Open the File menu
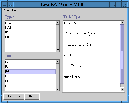Screen dimensions: 129x103 6,10
